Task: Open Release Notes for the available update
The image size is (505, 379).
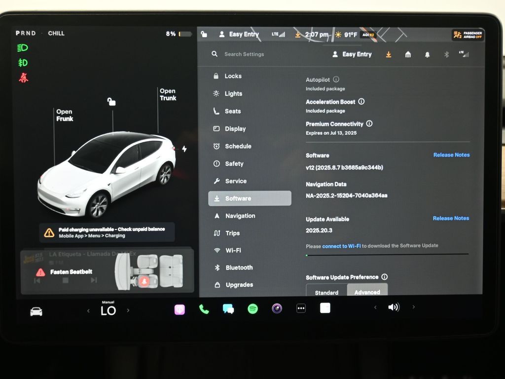Action: click(x=451, y=218)
